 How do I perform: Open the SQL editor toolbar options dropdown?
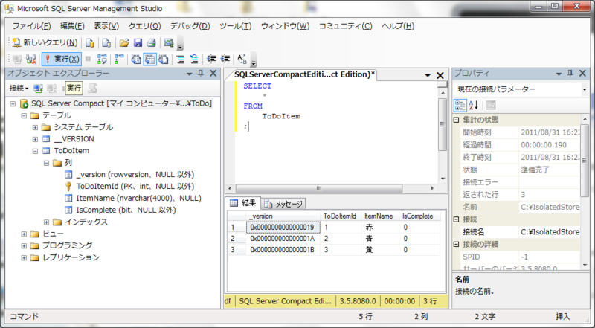254,61
